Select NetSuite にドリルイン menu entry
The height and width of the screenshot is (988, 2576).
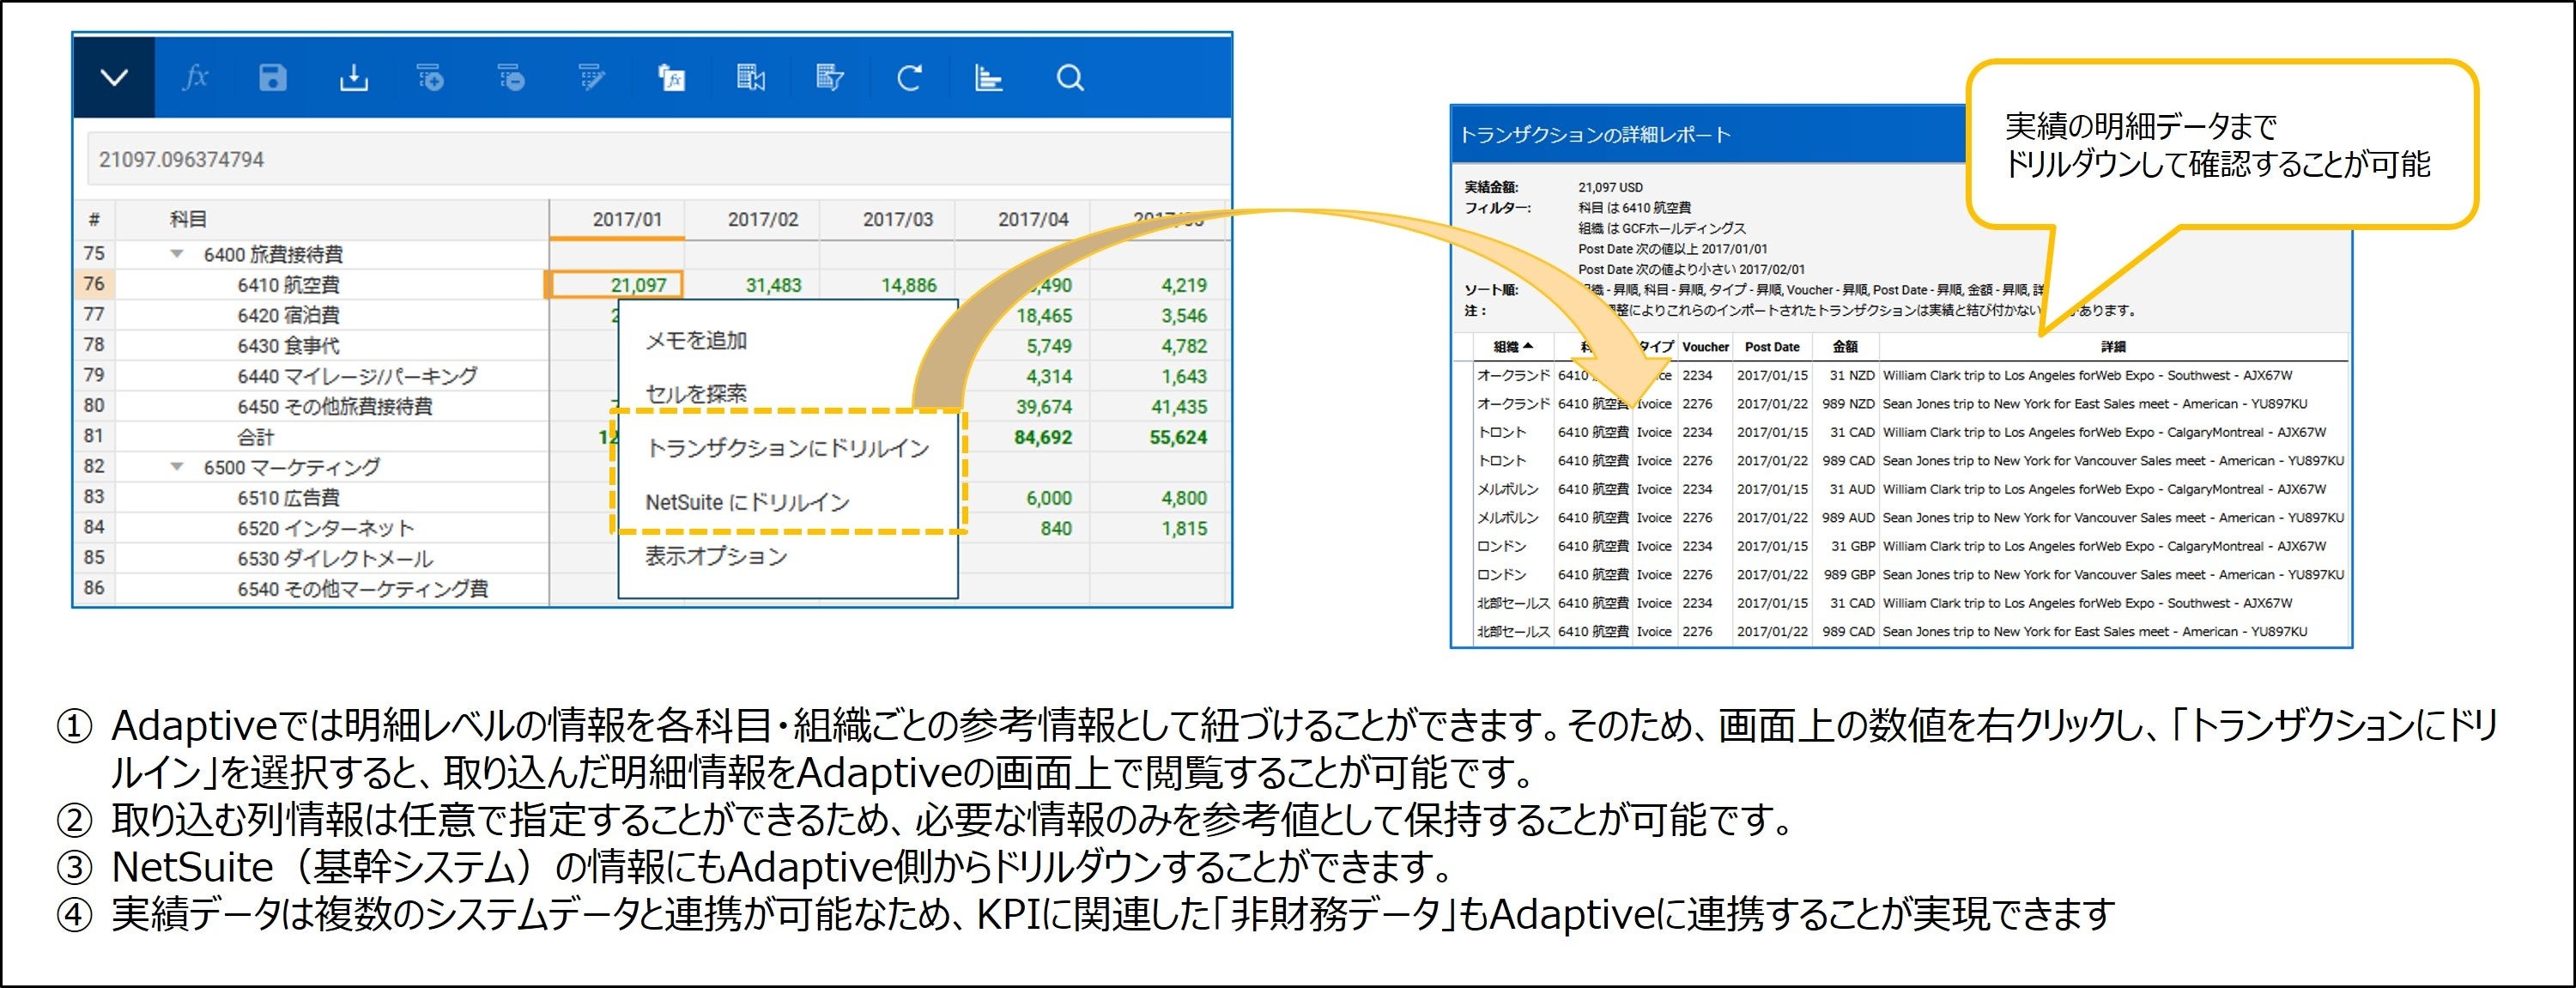point(747,502)
